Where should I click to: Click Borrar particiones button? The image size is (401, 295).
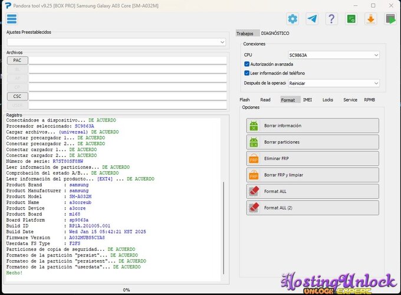[313, 142]
